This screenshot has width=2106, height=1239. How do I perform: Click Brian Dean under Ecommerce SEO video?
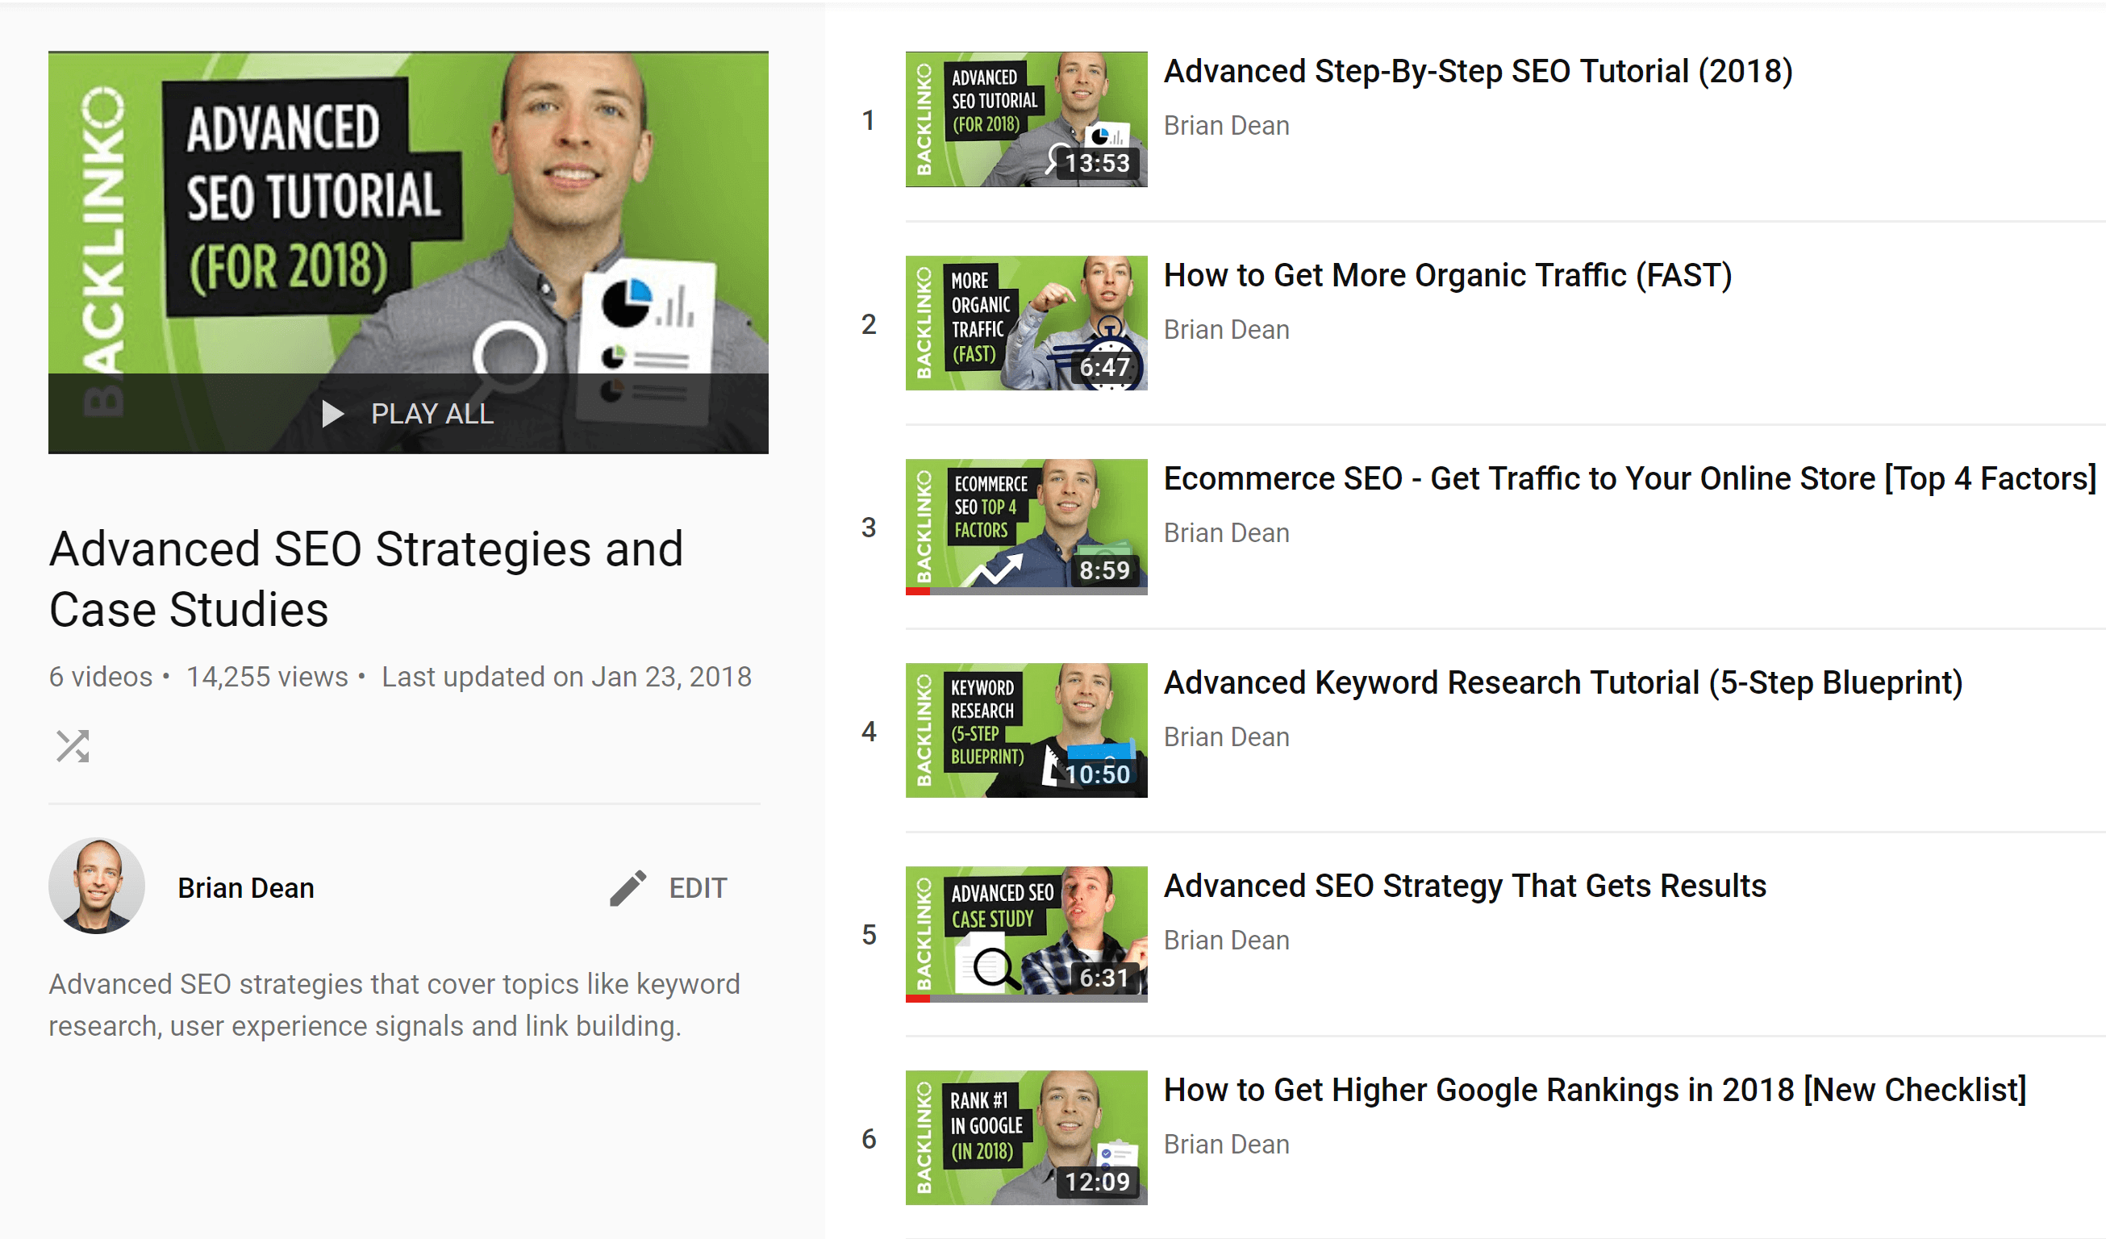1226,532
